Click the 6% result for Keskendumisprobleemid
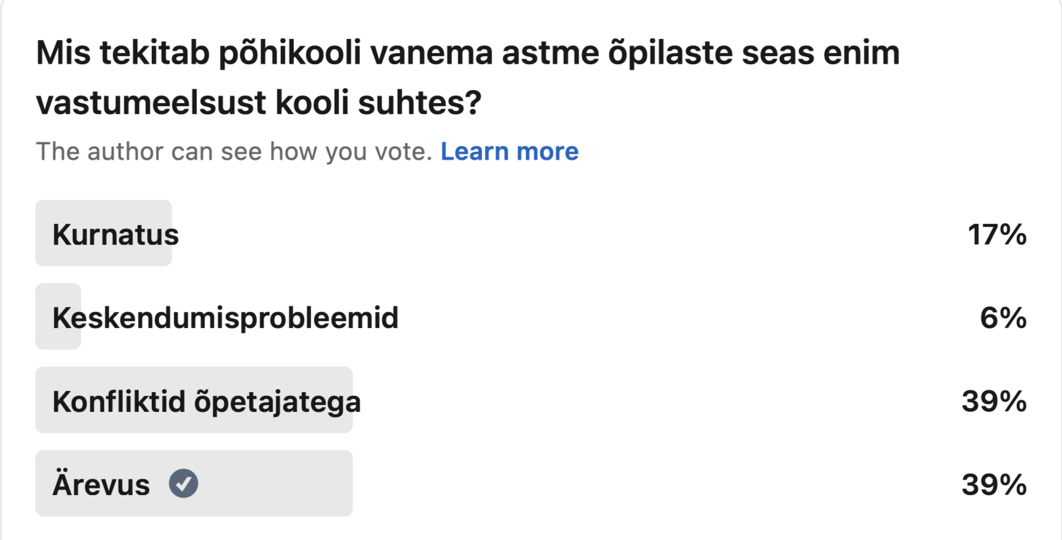The width and height of the screenshot is (1062, 540). point(1003,318)
